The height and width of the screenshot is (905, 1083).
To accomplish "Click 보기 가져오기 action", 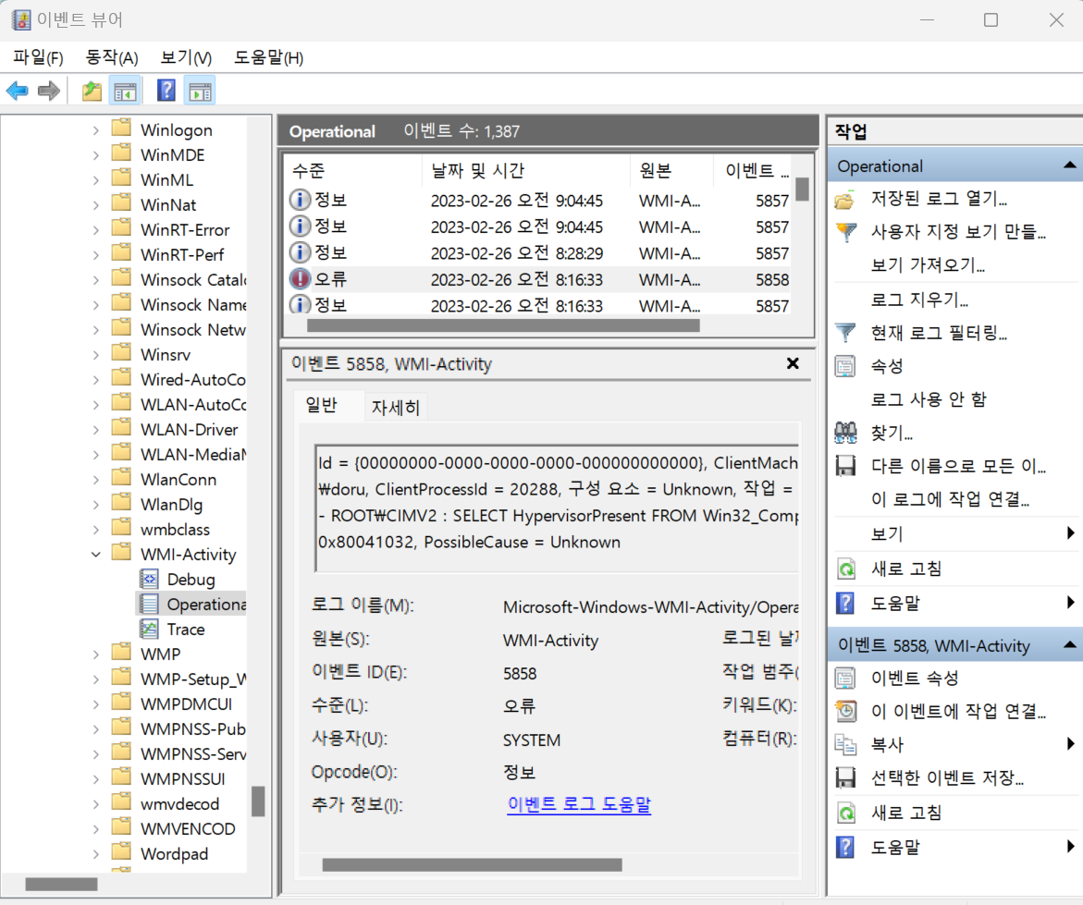I will pyautogui.click(x=928, y=265).
